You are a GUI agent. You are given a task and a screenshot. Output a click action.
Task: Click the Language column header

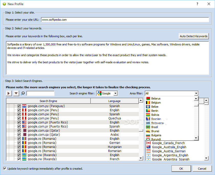pos(114,101)
